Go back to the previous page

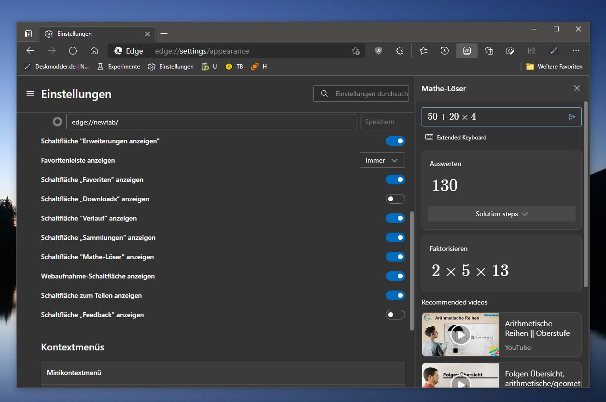[x=30, y=51]
